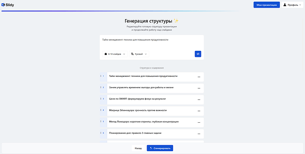Screen dimensions: 305x154
Task: Open options menu for Матрица Эйзенхауэра slide
Action: tap(199, 111)
